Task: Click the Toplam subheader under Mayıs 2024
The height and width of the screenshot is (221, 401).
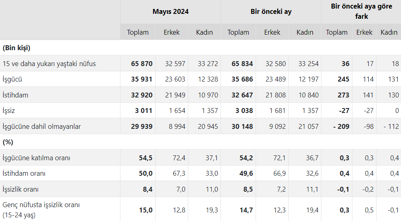Action: coord(138,32)
